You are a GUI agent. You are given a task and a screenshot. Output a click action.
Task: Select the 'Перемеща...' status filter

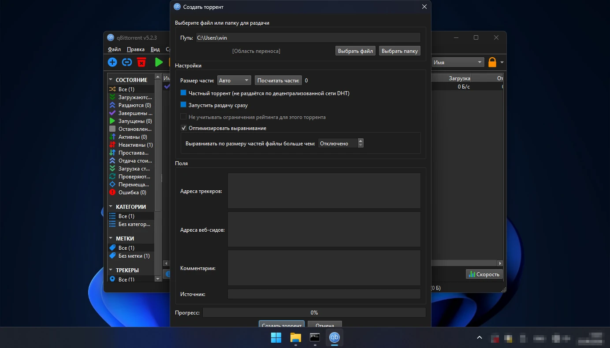click(x=131, y=185)
